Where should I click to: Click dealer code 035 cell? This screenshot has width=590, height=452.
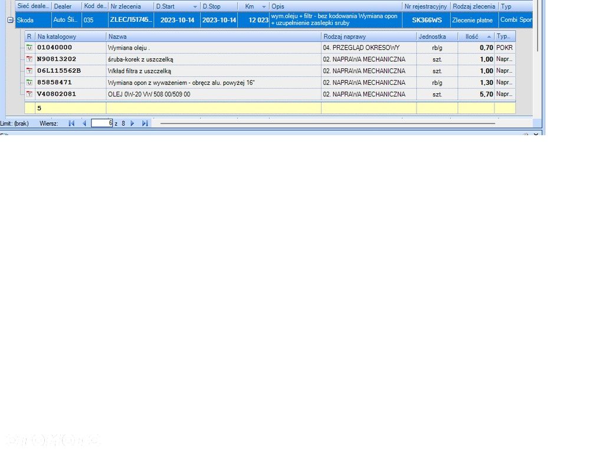[95, 20]
